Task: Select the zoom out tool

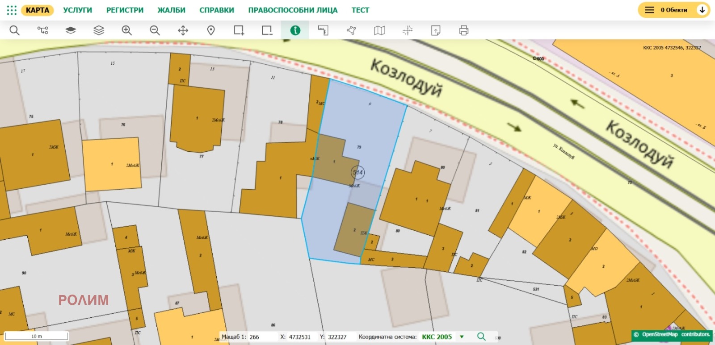Action: point(155,30)
